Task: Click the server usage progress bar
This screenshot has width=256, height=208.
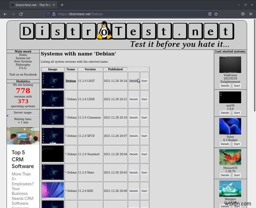Action: (23, 115)
